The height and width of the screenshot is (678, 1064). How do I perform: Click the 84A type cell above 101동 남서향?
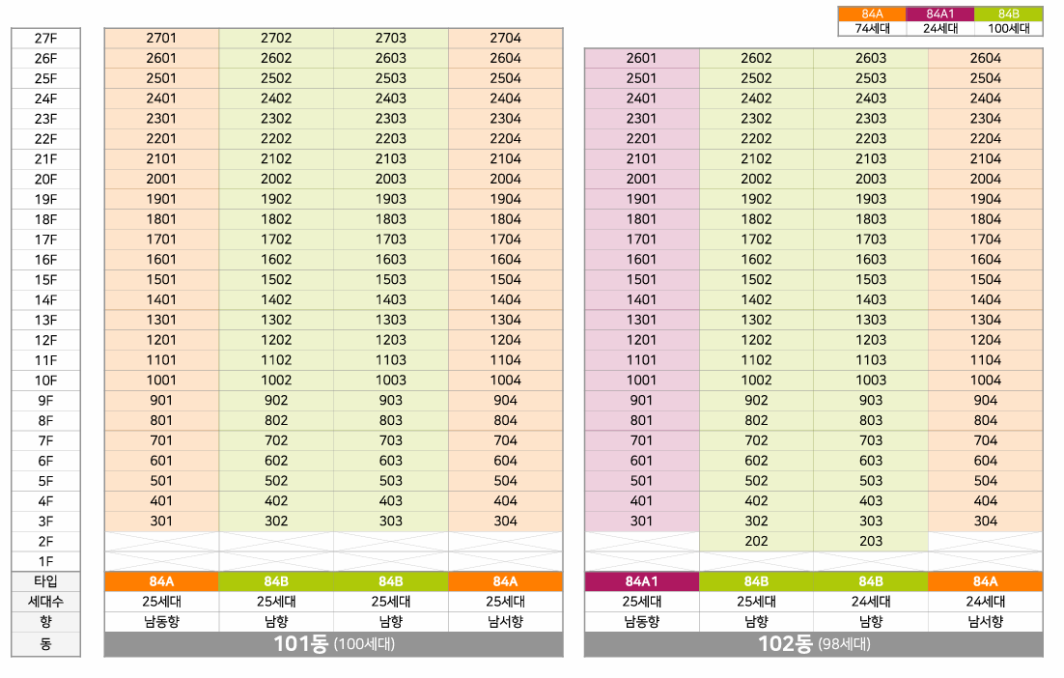pyautogui.click(x=506, y=581)
